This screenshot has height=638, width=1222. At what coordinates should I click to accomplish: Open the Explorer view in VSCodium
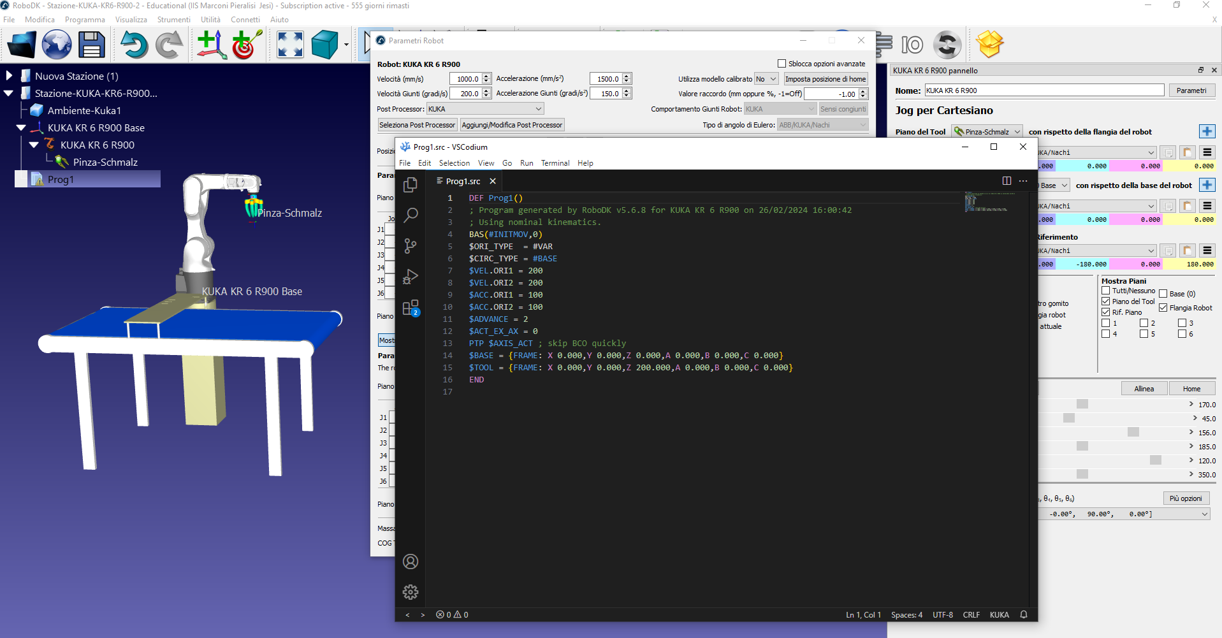click(x=411, y=185)
